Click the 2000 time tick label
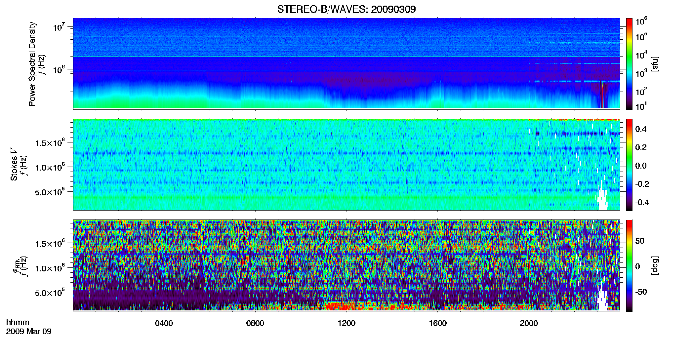693x357 pixels. 529,323
